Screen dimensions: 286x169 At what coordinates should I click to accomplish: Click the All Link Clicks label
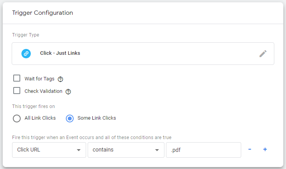[40, 118]
